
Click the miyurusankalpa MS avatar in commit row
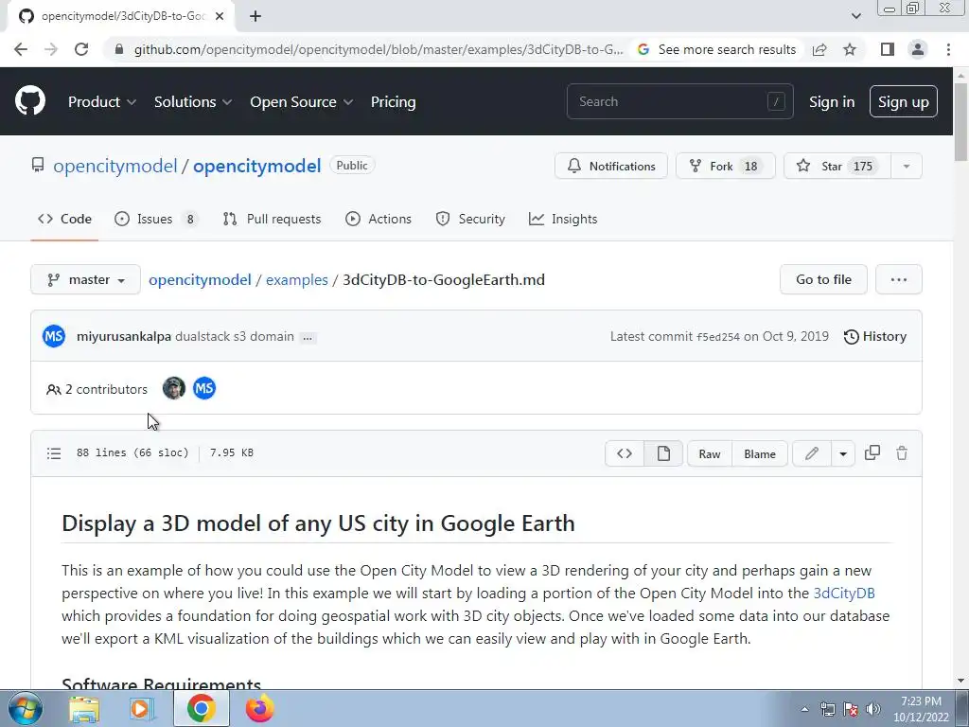pyautogui.click(x=54, y=336)
